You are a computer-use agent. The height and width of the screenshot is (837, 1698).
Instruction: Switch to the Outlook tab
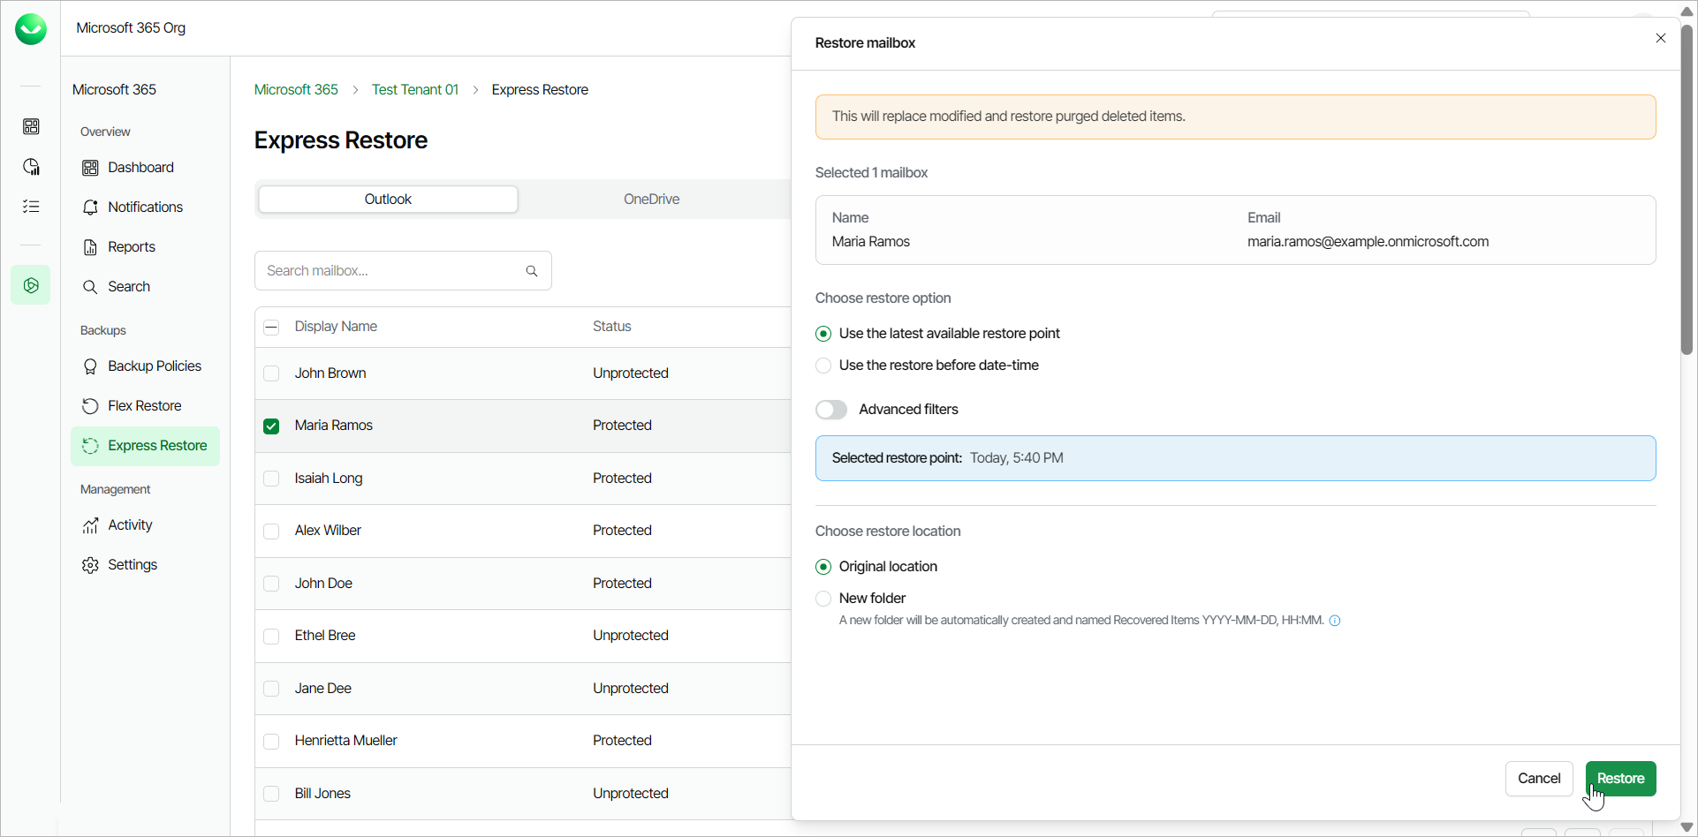tap(388, 199)
